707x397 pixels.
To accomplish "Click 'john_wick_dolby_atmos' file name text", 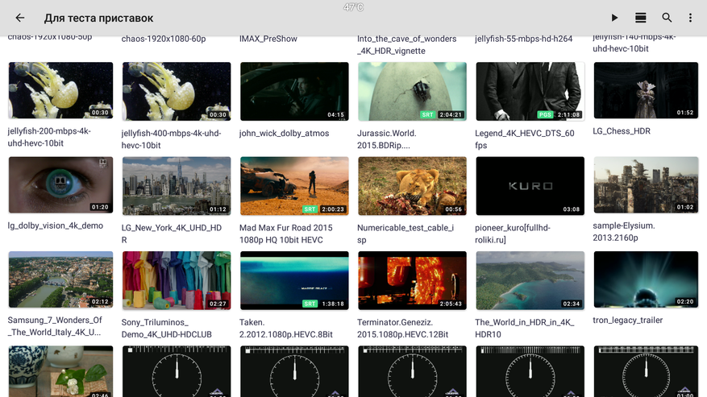I will [284, 134].
